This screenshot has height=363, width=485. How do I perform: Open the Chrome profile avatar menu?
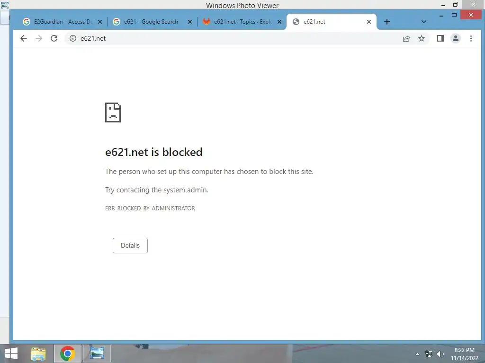[455, 38]
